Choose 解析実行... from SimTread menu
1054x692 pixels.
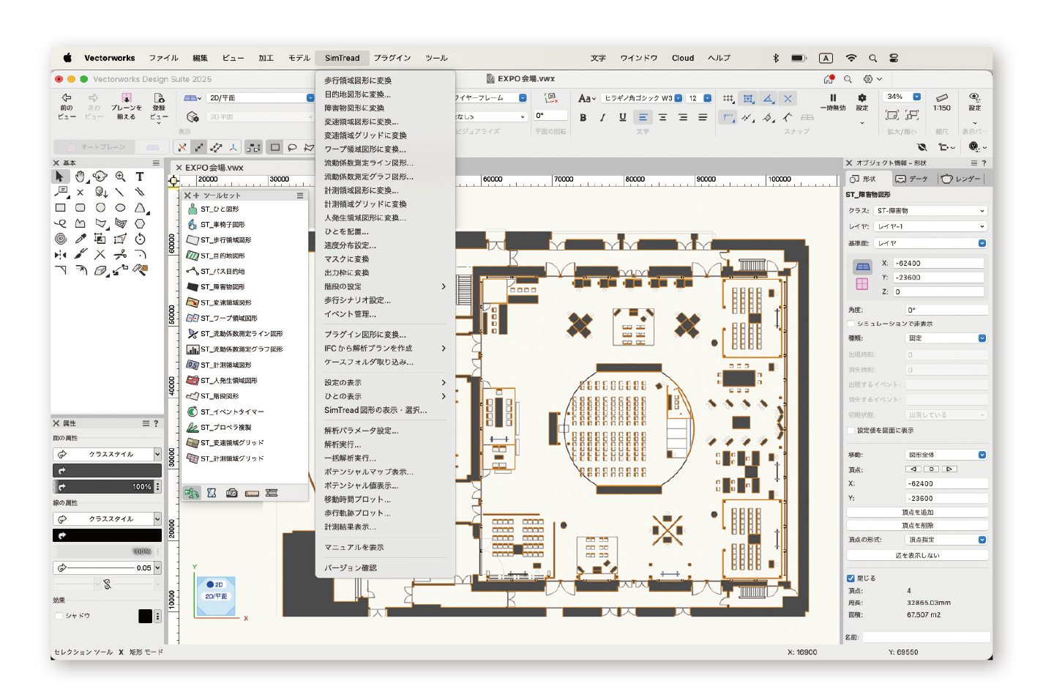point(343,444)
